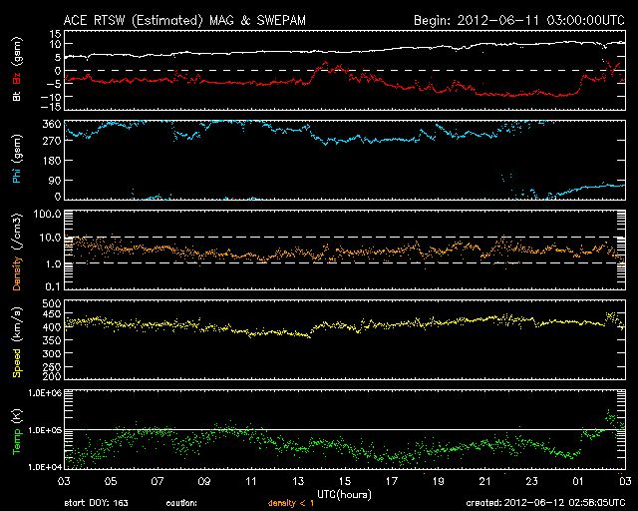
Task: Click the red 'Bz' axis label
Action: click(17, 78)
